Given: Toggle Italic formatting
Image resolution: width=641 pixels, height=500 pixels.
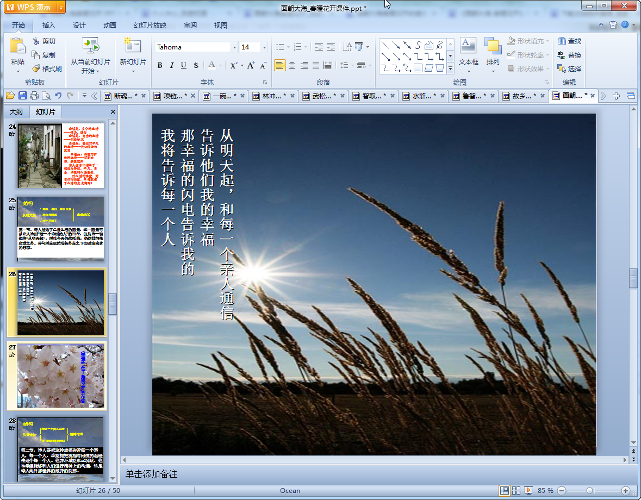Looking at the screenshot, I should tap(172, 65).
